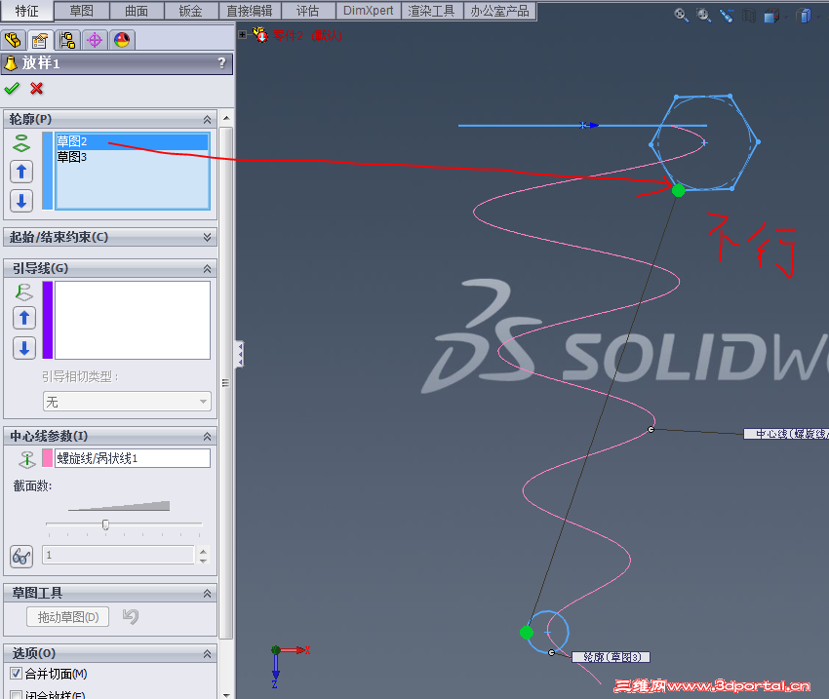This screenshot has width=829, height=699.
Task: Click Section View icon
Action: [x=749, y=16]
